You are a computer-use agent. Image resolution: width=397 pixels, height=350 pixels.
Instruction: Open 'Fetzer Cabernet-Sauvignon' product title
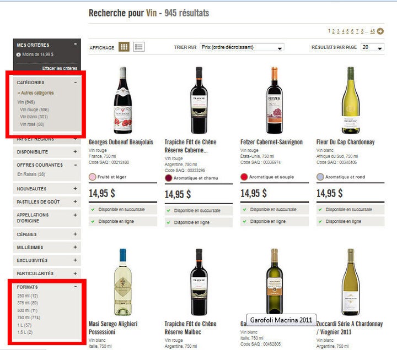click(271, 142)
